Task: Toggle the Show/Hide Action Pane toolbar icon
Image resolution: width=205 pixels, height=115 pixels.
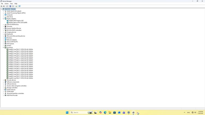Action: (13, 6)
